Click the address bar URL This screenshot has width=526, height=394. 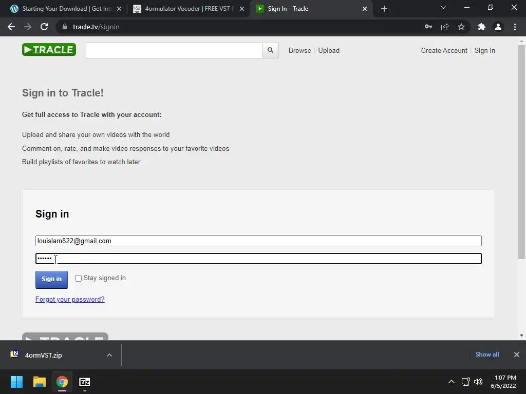96,27
